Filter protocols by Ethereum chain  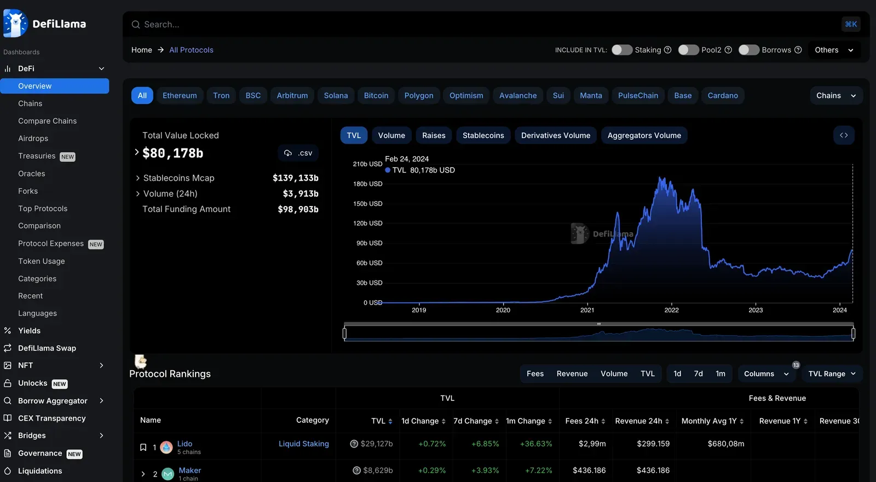tap(180, 95)
